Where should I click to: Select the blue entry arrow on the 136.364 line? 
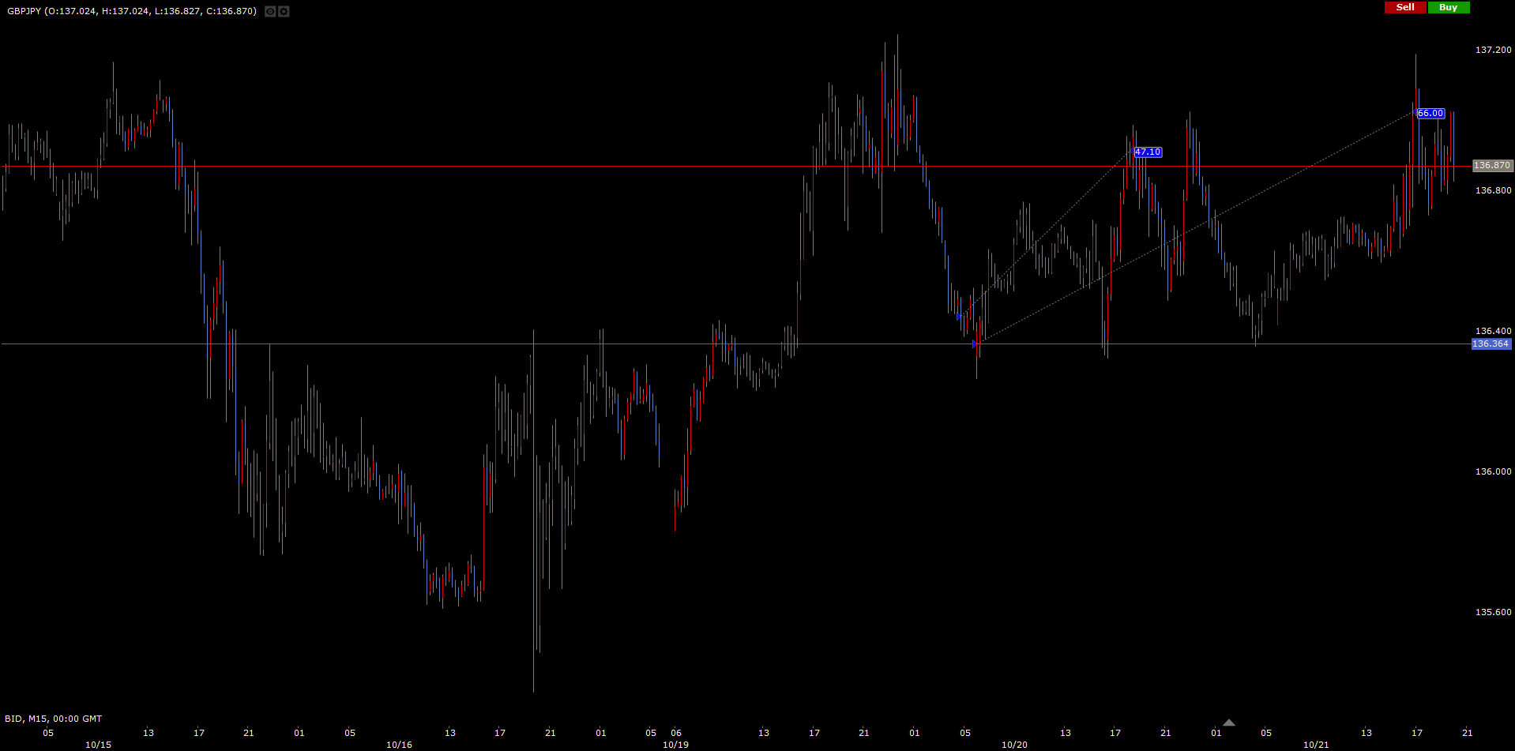click(x=975, y=344)
